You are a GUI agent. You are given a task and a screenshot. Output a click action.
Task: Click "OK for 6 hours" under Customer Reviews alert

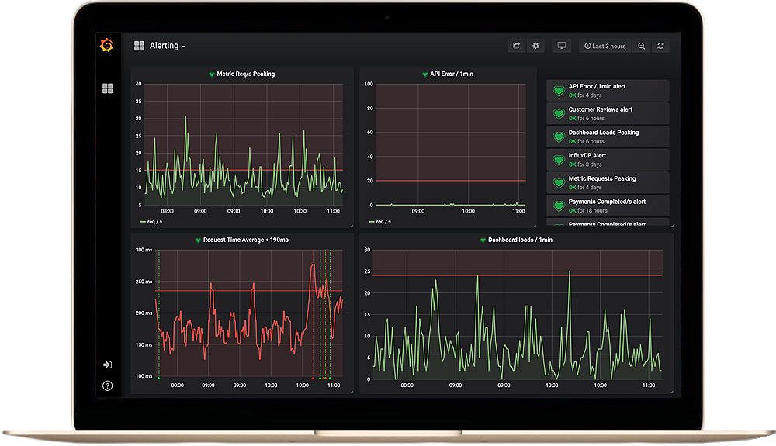587,119
